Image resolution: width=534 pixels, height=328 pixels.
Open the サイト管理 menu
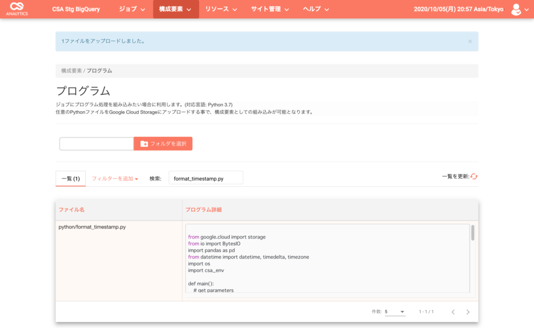pyautogui.click(x=270, y=9)
